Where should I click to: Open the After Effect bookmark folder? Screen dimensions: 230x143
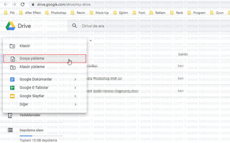30,13
